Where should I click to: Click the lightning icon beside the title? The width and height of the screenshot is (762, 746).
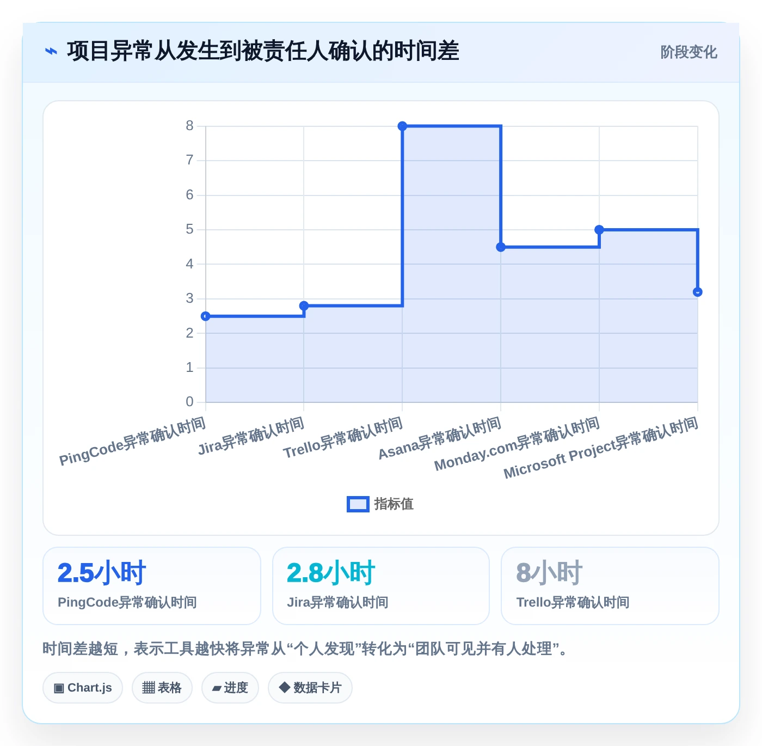point(51,51)
